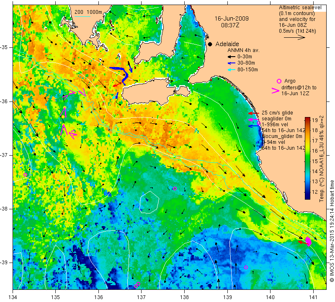Click the 'Altimetric sealevel' legend heading
335x302 pixels.
[300, 8]
